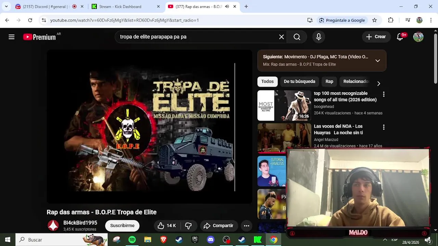Close the Kick Dashboard tab
Screen dimensions: 438x246
coord(158,6)
